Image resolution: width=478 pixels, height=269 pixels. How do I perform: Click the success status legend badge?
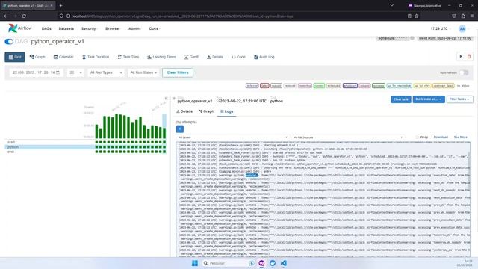coord(379,86)
